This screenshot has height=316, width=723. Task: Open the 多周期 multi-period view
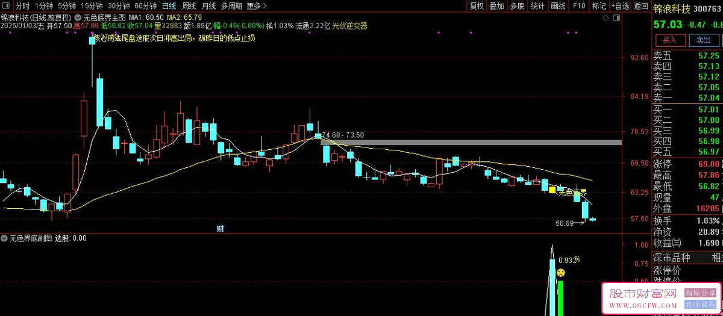[x=231, y=6]
